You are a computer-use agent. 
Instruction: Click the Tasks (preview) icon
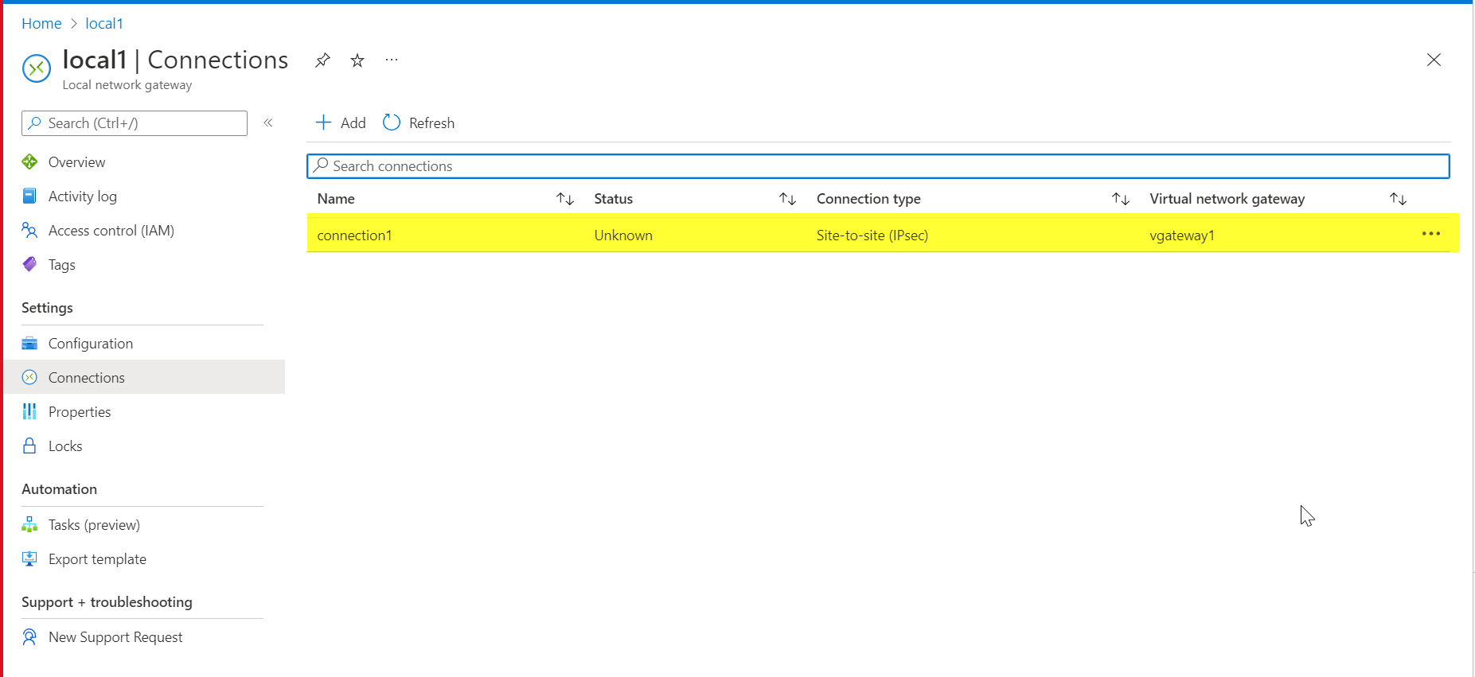click(29, 524)
